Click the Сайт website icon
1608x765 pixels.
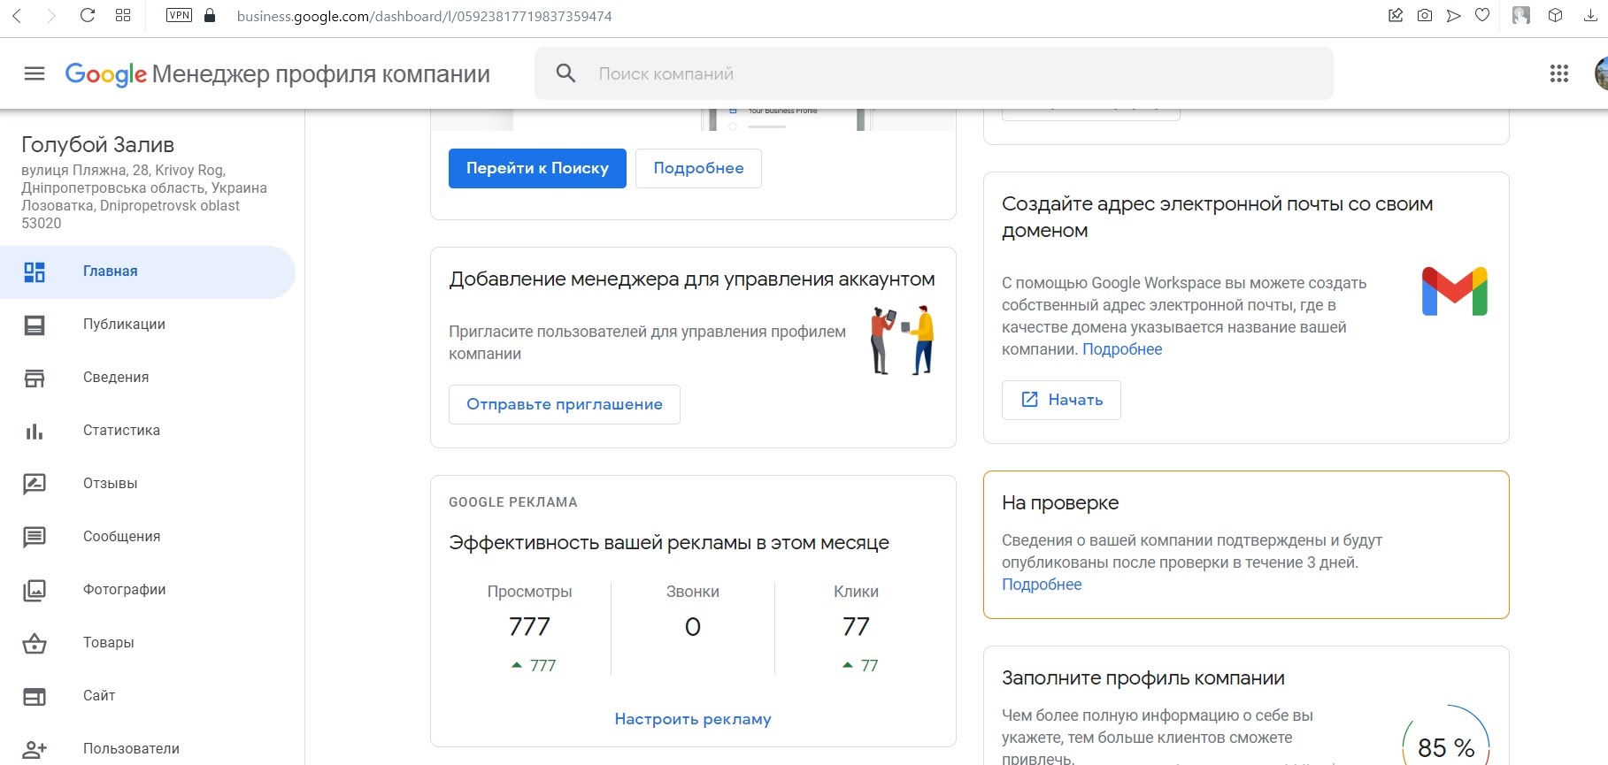(35, 696)
